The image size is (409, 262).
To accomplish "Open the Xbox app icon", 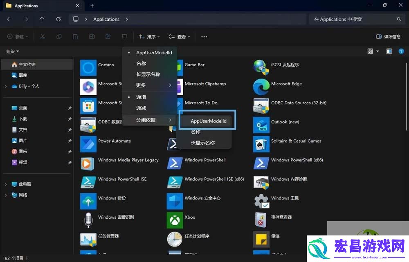I will (x=175, y=220).
